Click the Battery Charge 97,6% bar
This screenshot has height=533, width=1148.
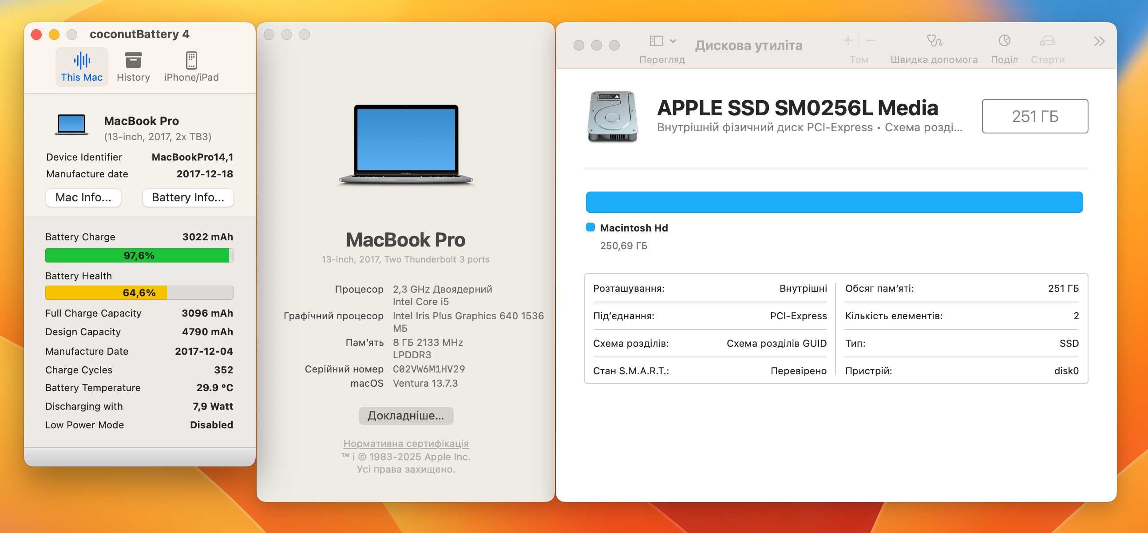pos(139,255)
